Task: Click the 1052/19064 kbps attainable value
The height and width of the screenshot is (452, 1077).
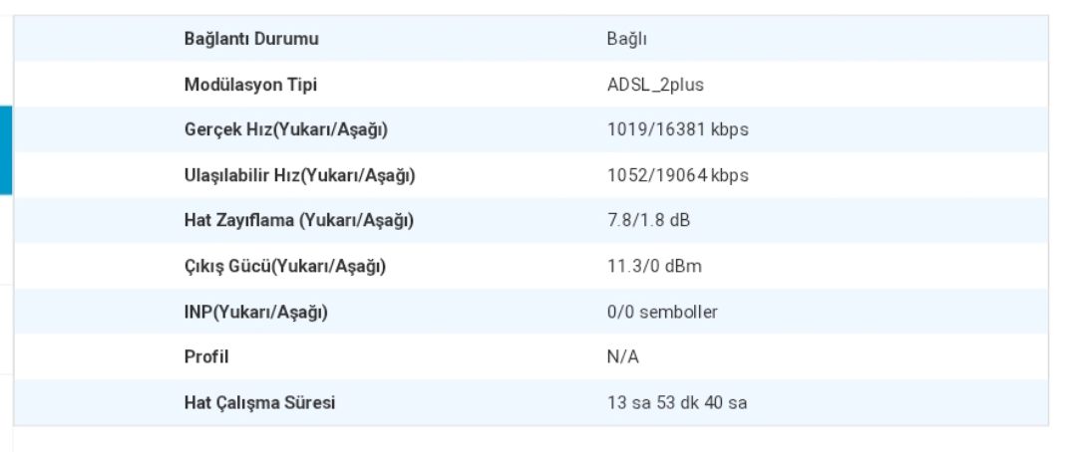Action: (x=677, y=175)
